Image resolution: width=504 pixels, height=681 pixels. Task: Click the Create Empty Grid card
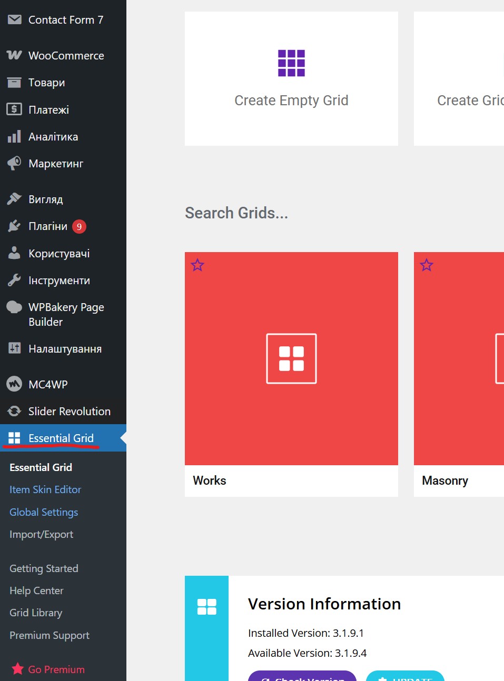tap(291, 78)
